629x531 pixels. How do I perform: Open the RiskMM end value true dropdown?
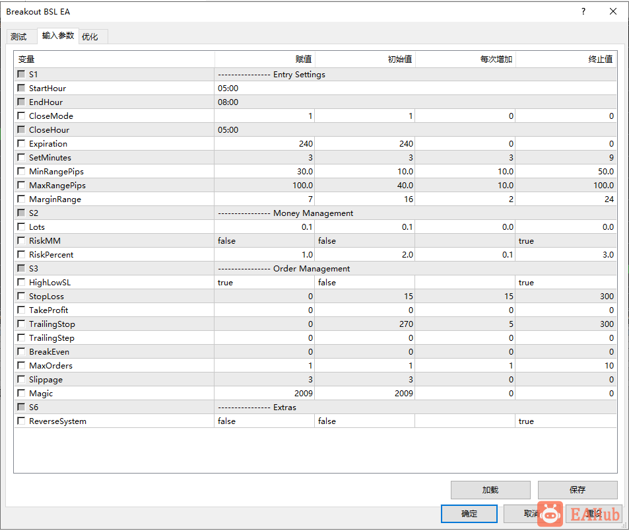pos(566,241)
